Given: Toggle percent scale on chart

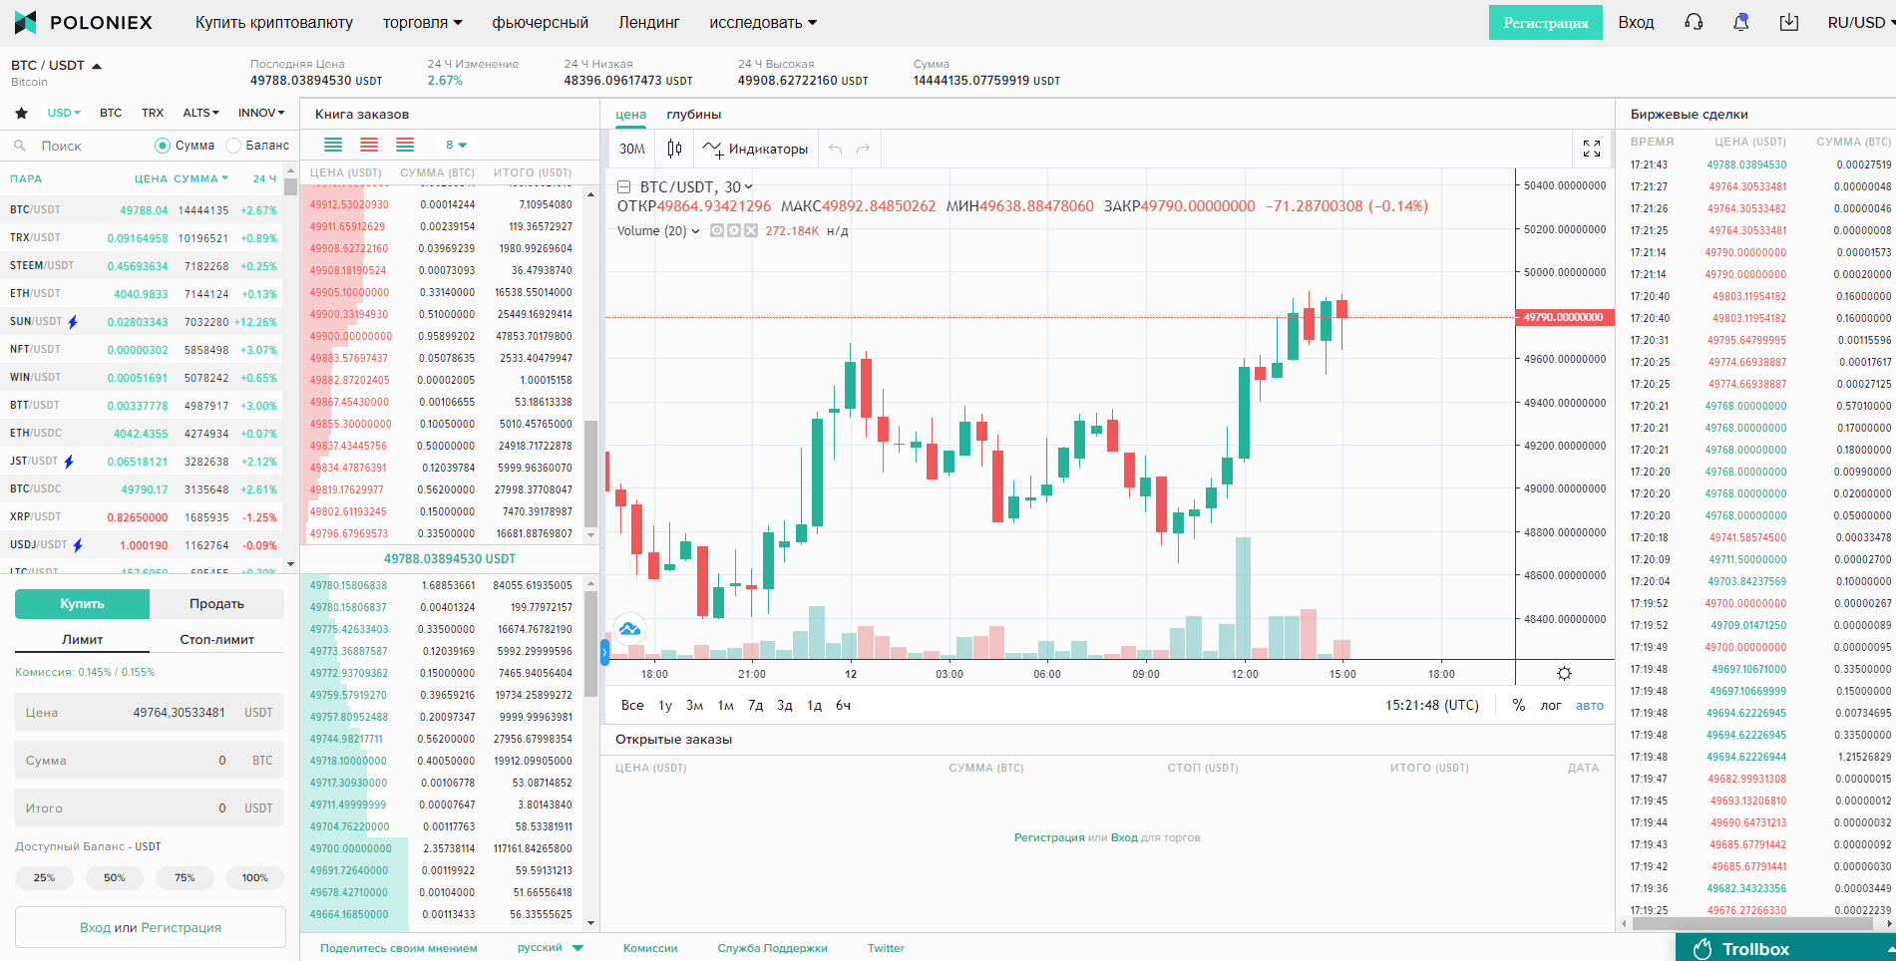Looking at the screenshot, I should 1519,705.
